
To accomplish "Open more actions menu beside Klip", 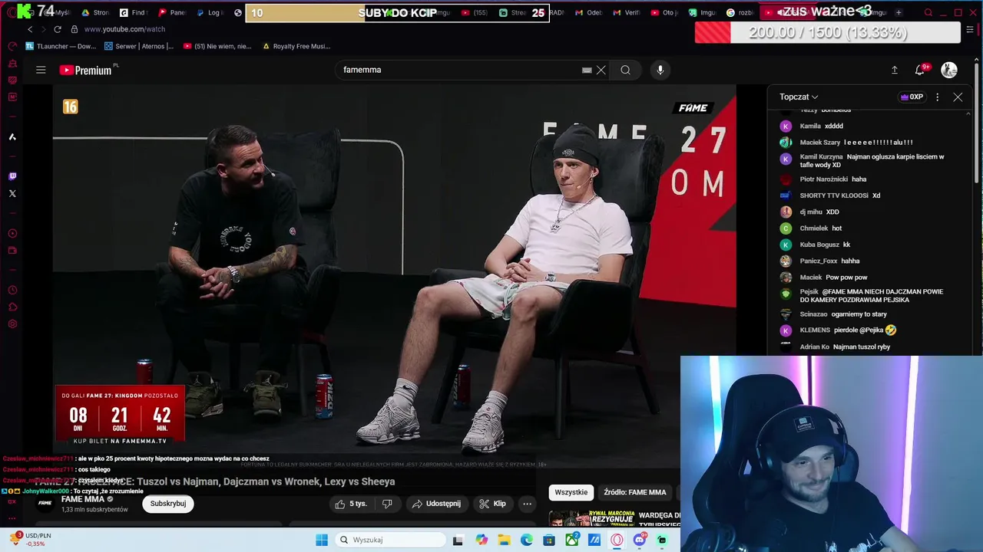I will click(527, 504).
